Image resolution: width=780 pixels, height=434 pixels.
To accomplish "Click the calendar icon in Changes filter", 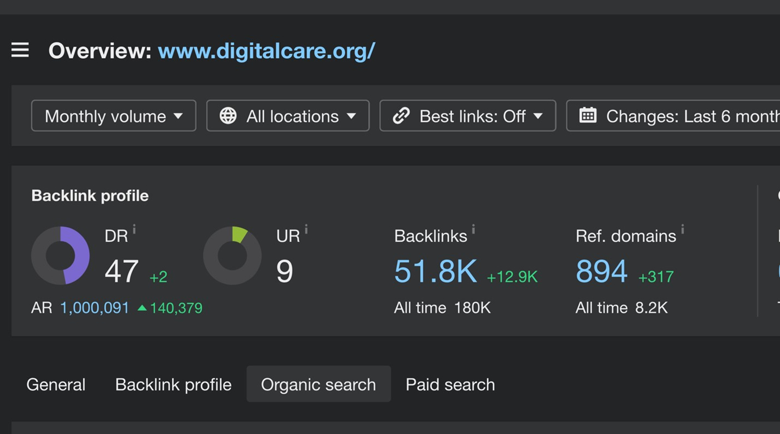I will pyautogui.click(x=588, y=115).
